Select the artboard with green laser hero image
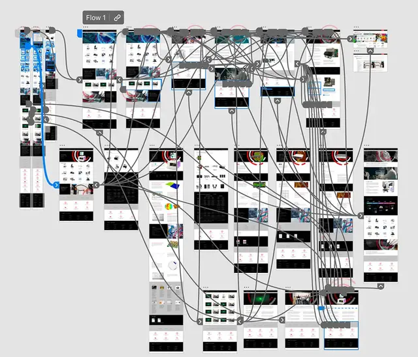Viewport: 418px width, 357px height. click(x=261, y=319)
